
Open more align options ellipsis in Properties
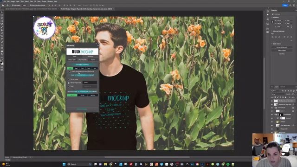291,40
